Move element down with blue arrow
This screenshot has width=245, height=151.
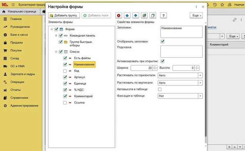point(136,15)
